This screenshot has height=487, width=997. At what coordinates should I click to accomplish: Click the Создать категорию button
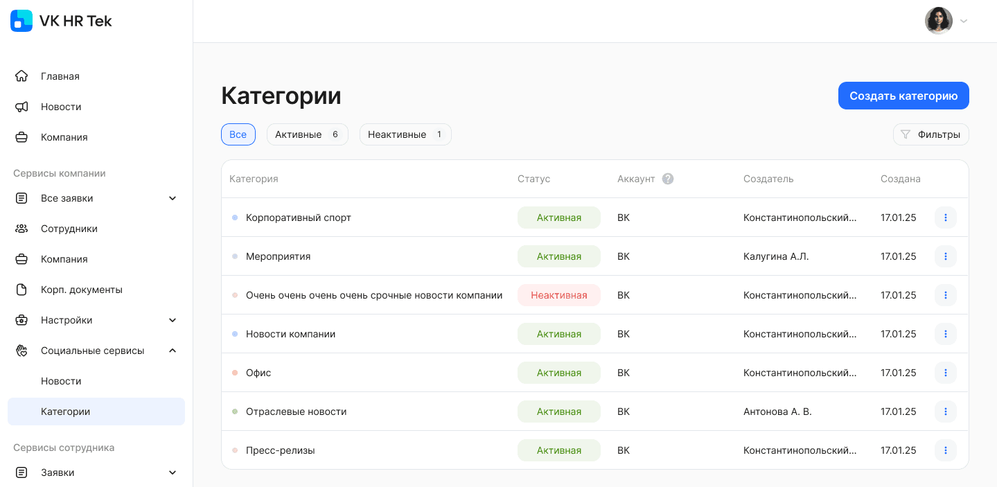point(903,96)
